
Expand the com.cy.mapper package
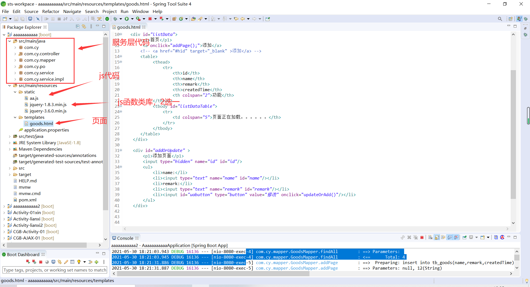(15, 60)
